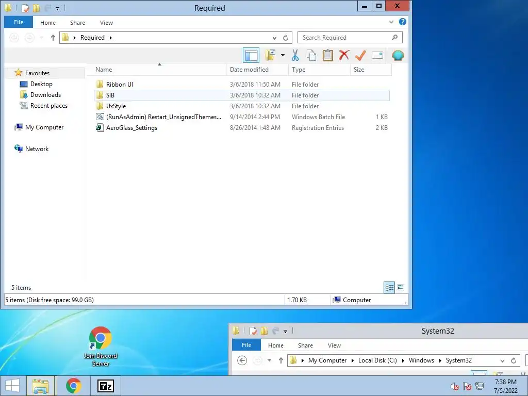Open the File menu in the Required window
The width and height of the screenshot is (528, 396).
[x=19, y=22]
